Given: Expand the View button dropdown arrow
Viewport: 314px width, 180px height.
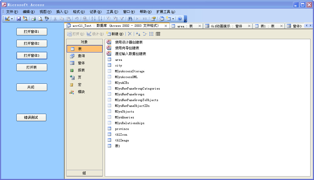Looking at the screenshot, I should [12, 19].
